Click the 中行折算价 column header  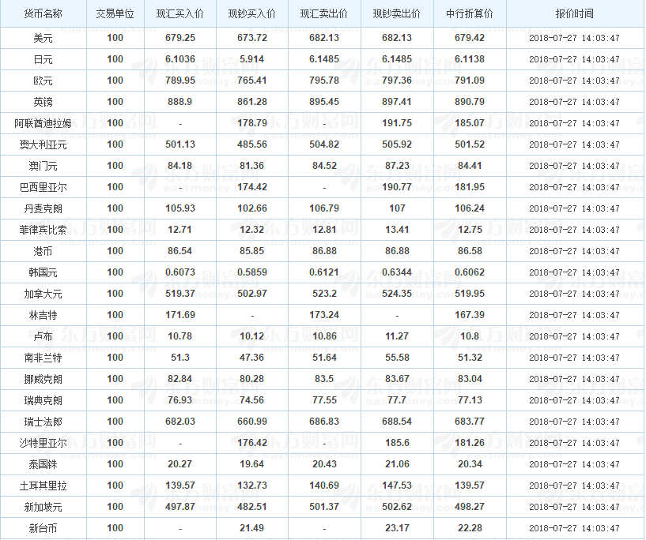click(x=470, y=14)
